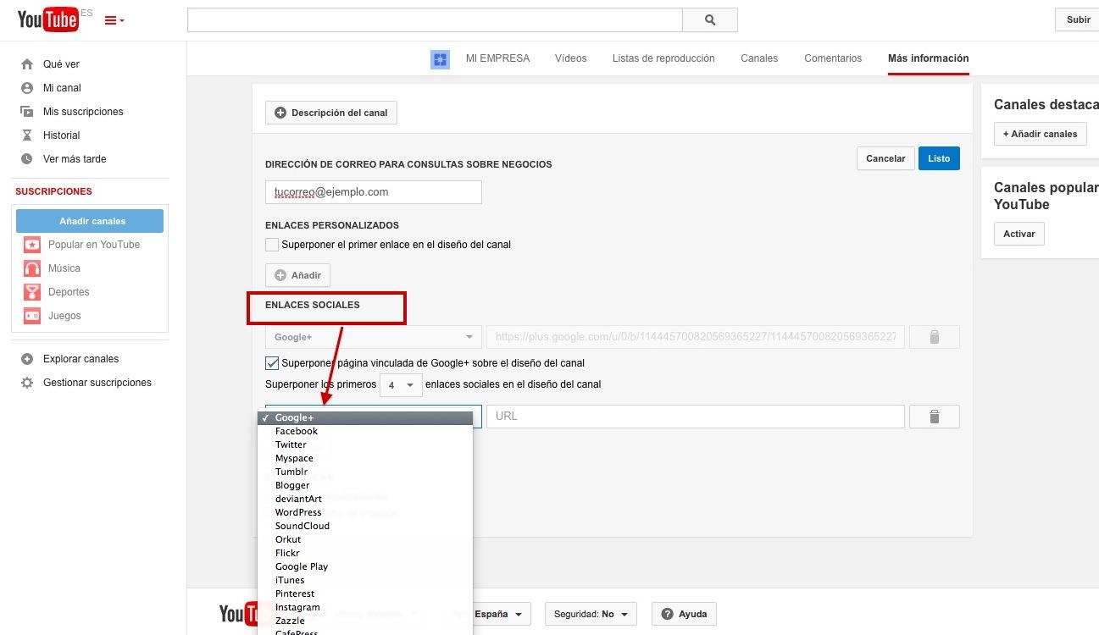Select Facebook from the social network list

pyautogui.click(x=297, y=431)
